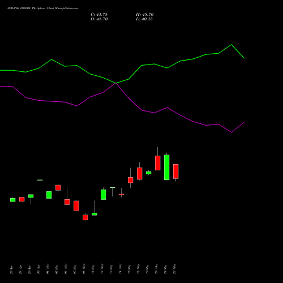Click the 29 Apr date label
The height and width of the screenshot is (283, 283).
coord(30,270)
